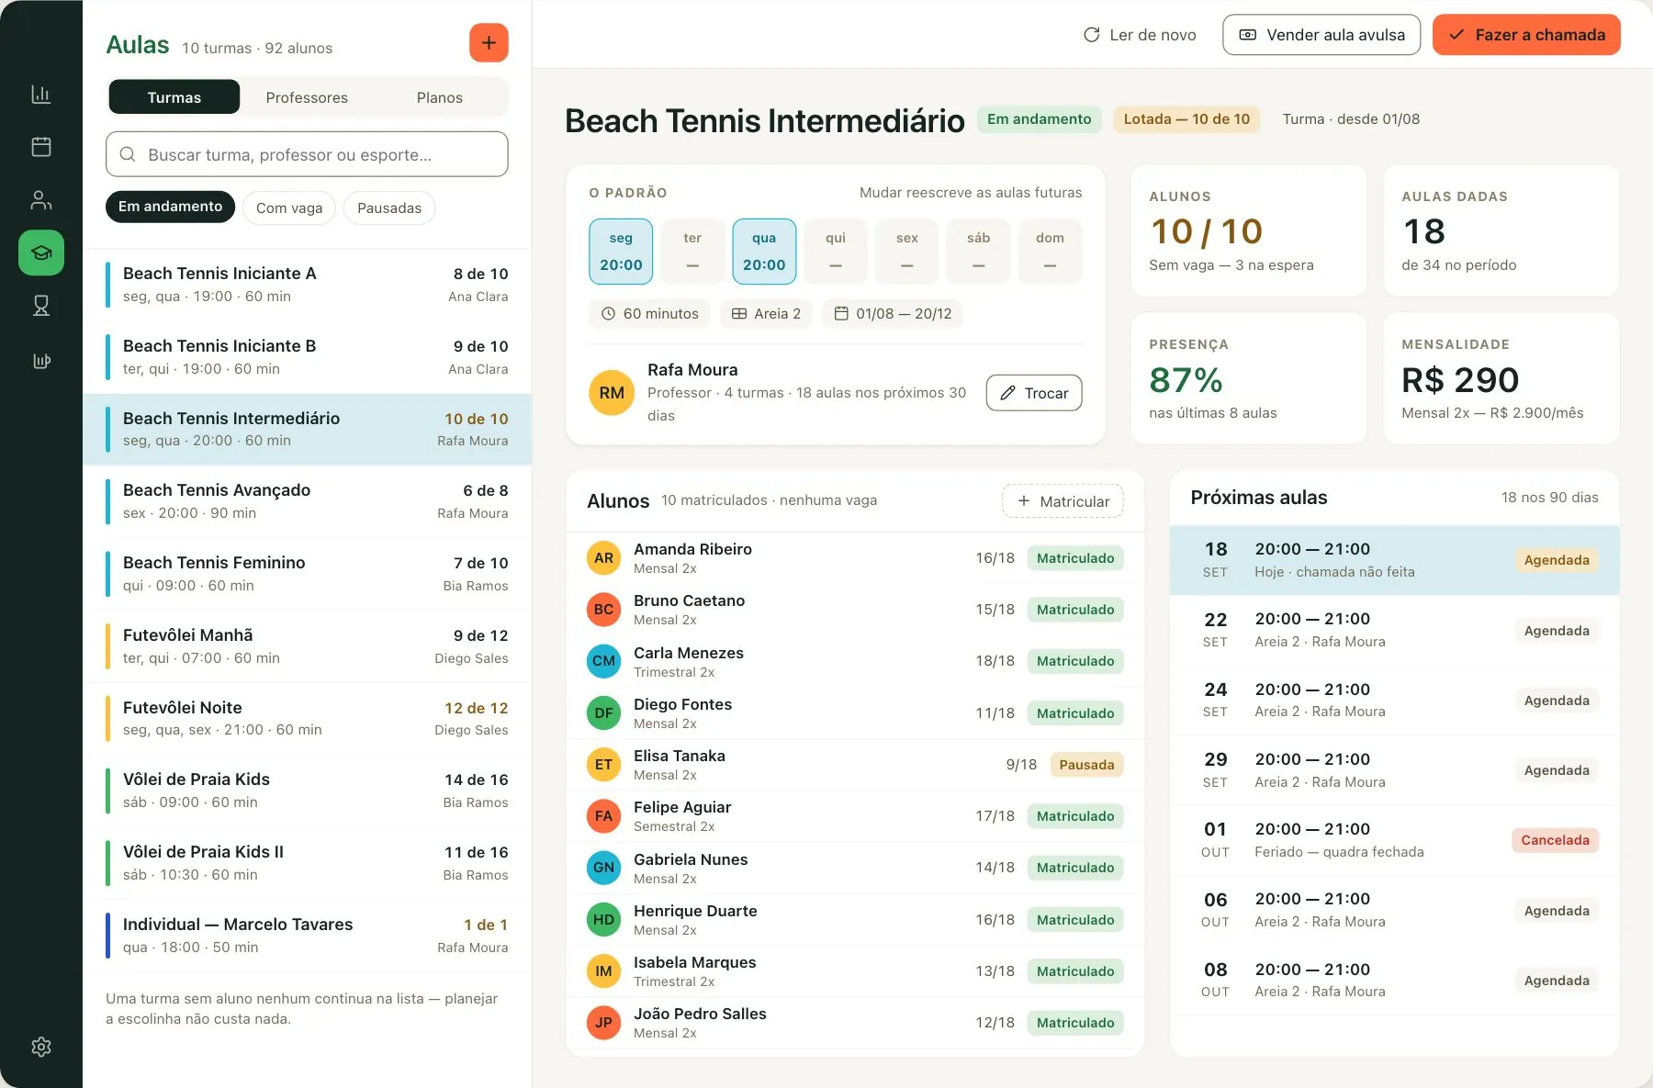Click Vender aula avulsa button

point(1321,35)
